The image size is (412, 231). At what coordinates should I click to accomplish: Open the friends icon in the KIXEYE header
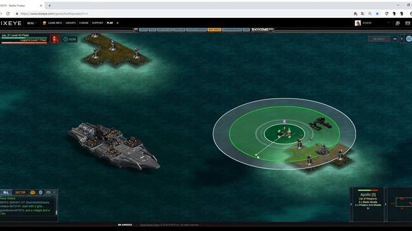pyautogui.click(x=398, y=23)
